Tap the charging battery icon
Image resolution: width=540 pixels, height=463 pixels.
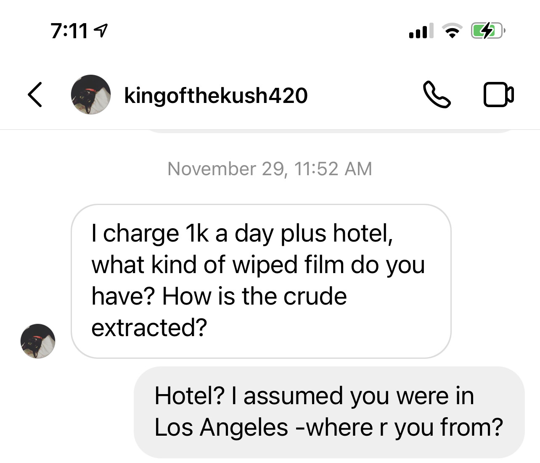click(487, 31)
